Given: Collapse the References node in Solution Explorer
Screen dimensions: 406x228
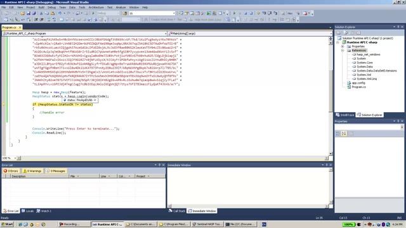Looking at the screenshot, I should [x=343, y=51].
